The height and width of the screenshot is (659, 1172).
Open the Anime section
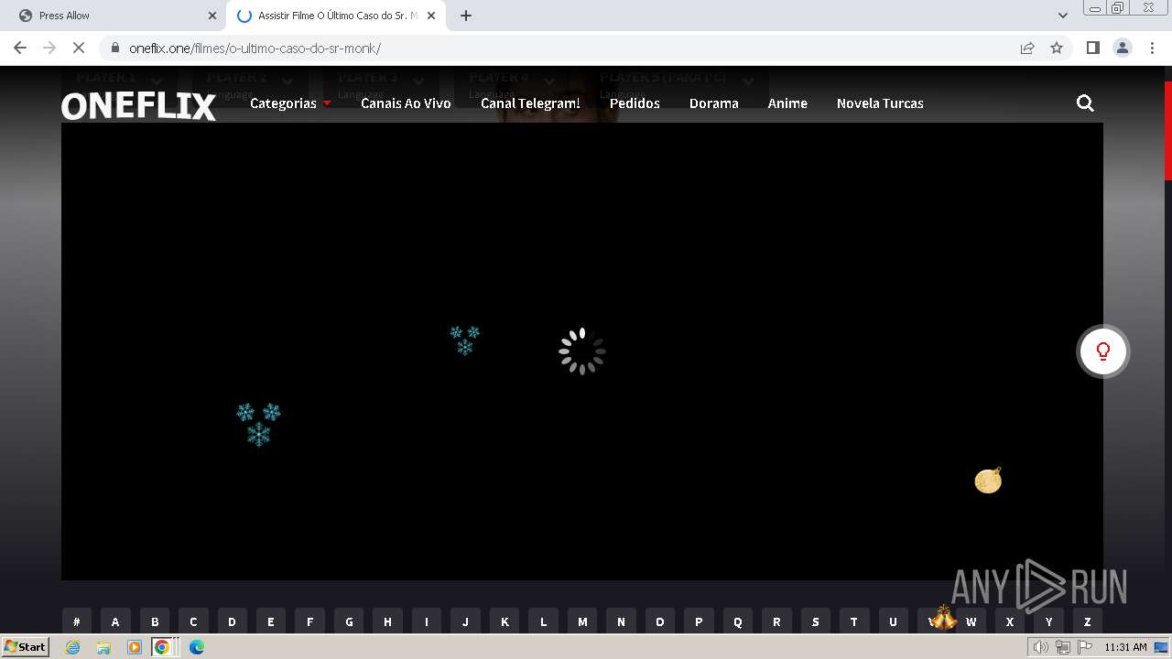coord(787,103)
